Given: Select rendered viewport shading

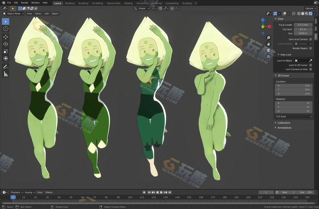Looking at the screenshot, I should tap(310, 13).
